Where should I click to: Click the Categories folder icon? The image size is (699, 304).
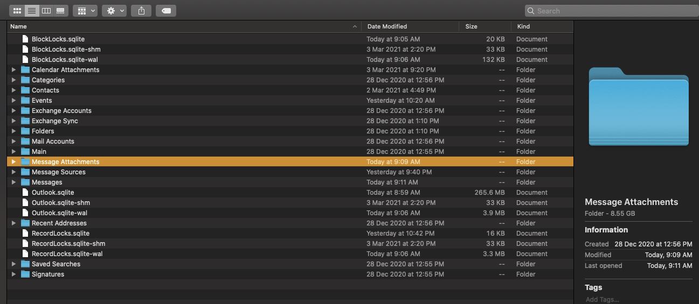(25, 80)
